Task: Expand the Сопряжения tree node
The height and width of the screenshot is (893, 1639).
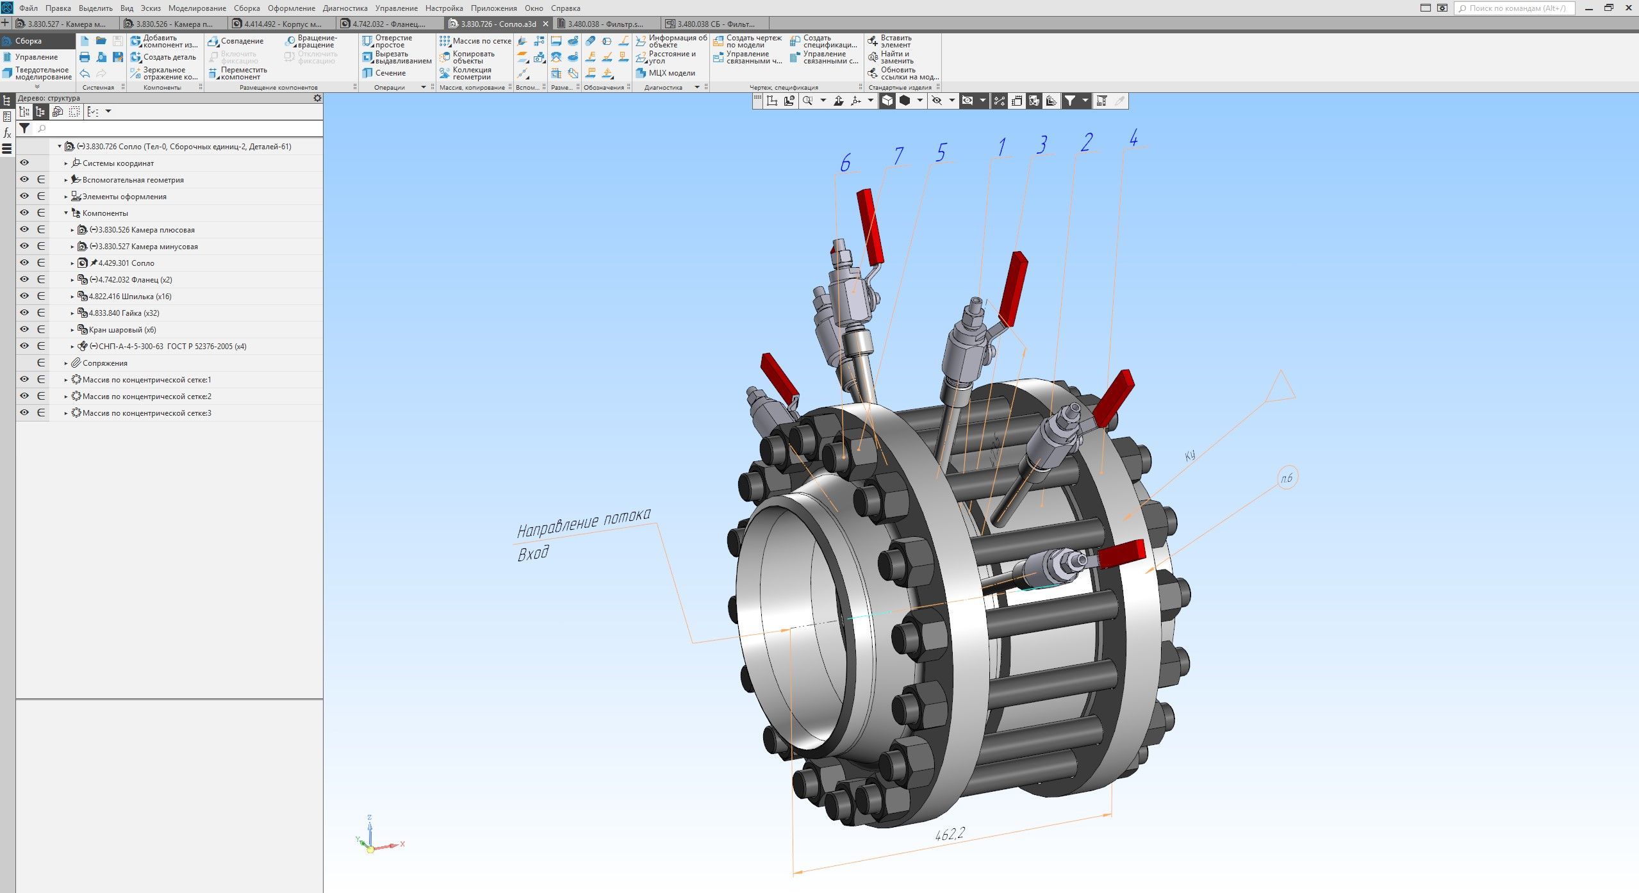Action: [66, 363]
